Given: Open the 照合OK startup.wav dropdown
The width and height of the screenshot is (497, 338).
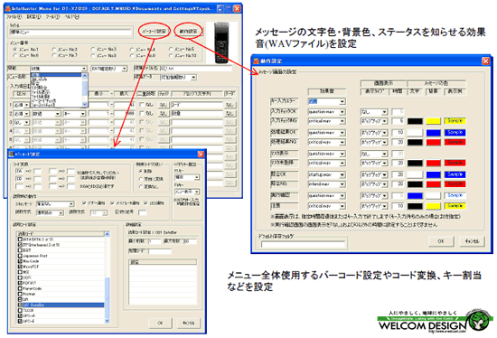Looking at the screenshot, I should pos(327,174).
